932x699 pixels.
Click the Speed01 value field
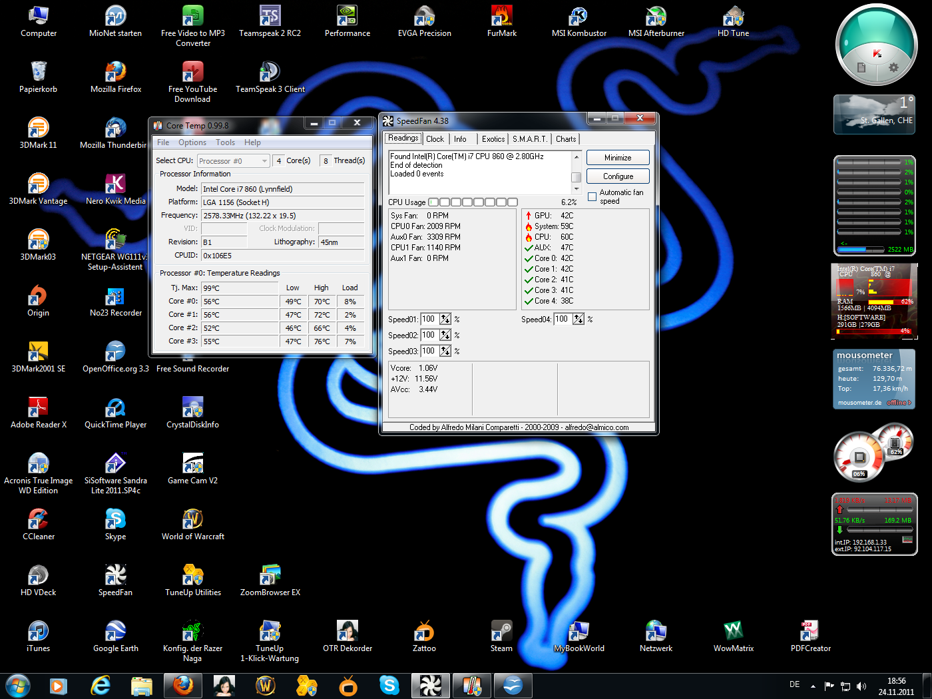[x=429, y=319]
